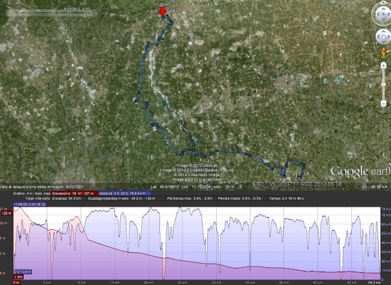This screenshot has width=391, height=285.
Task: Tilt view up with look joystick arrow
Action: click(x=383, y=9)
